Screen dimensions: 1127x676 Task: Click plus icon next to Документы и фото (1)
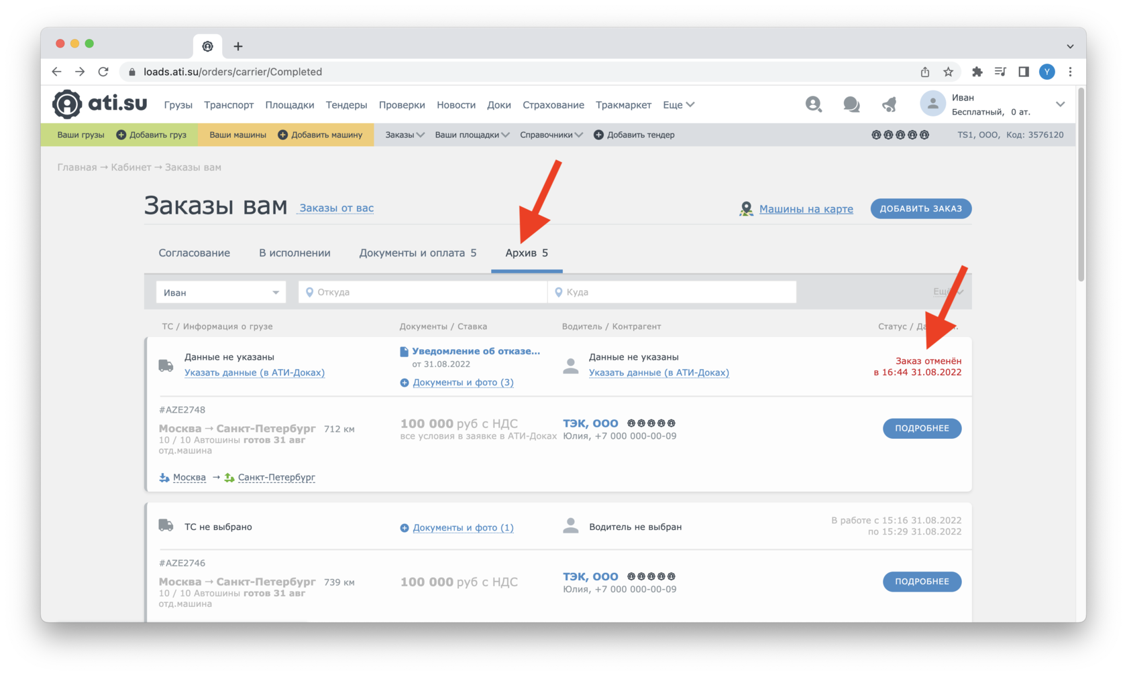point(404,528)
